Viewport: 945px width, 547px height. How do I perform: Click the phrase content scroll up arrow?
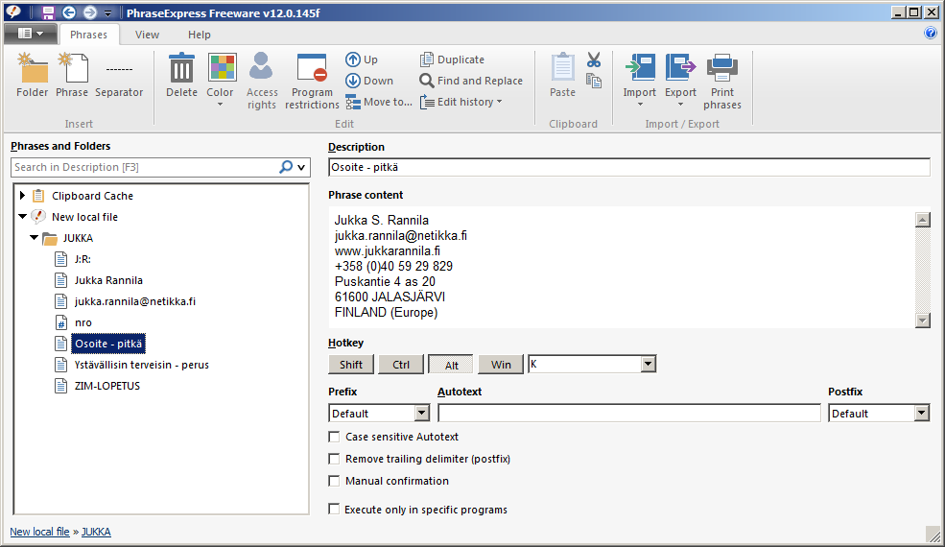[x=922, y=220]
